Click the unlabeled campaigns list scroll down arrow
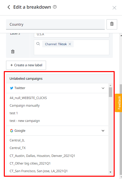The image size is (122, 179). click(110, 172)
